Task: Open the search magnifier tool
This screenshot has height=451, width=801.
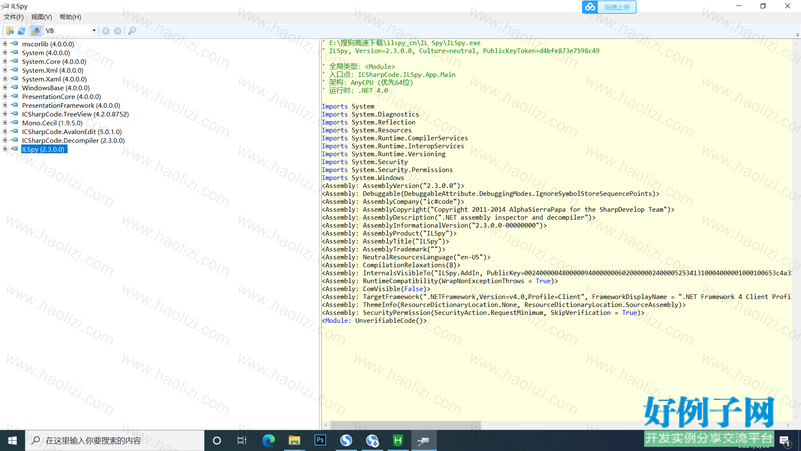Action: (x=132, y=31)
